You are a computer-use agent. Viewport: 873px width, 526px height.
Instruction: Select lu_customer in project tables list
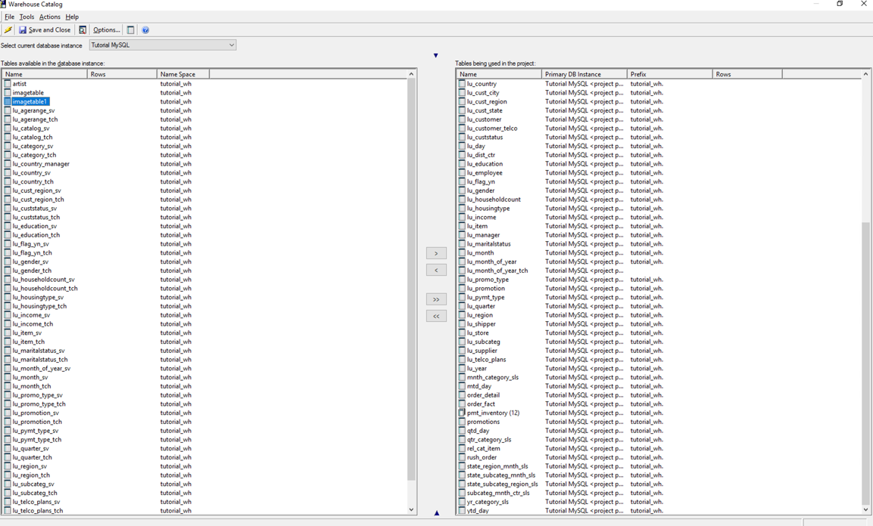[x=484, y=119]
